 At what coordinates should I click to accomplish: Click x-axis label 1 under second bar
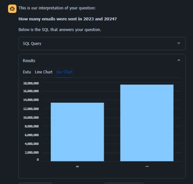click(x=147, y=167)
